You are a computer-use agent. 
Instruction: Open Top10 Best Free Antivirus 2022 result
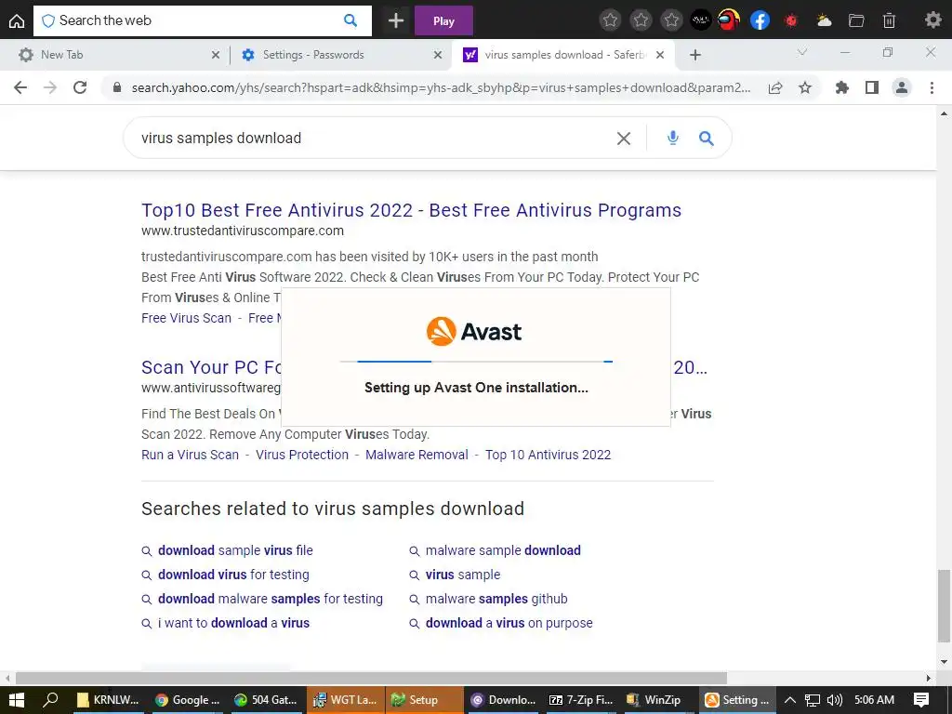click(411, 210)
